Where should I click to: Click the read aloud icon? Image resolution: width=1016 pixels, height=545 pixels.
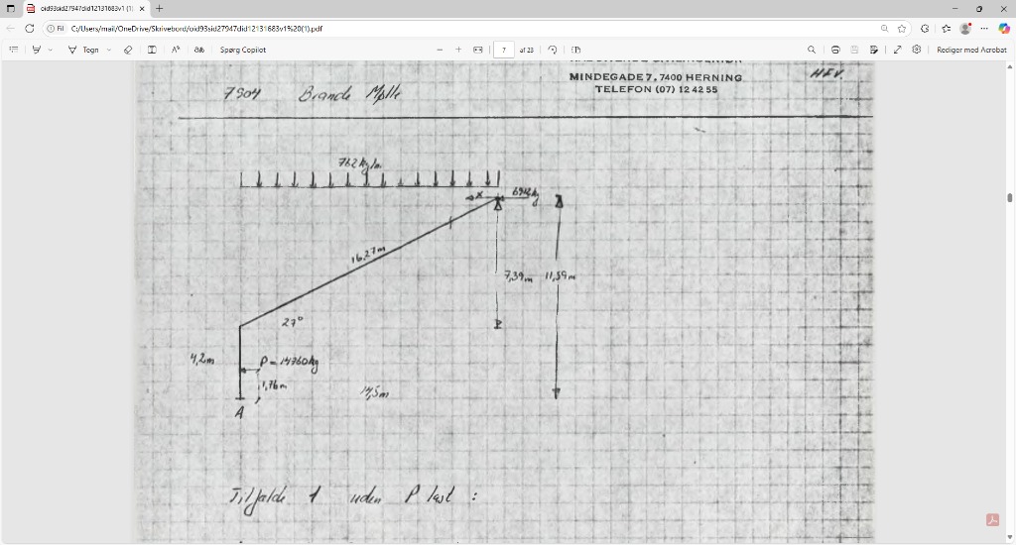pos(176,50)
